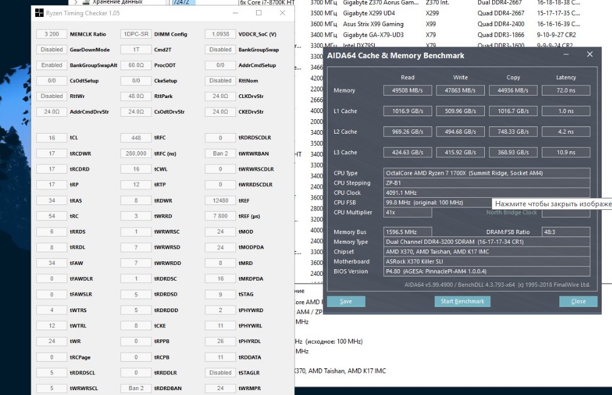Click Memory Latency result 72.0 ns
Screen dimensions: 612x395
tap(566, 90)
